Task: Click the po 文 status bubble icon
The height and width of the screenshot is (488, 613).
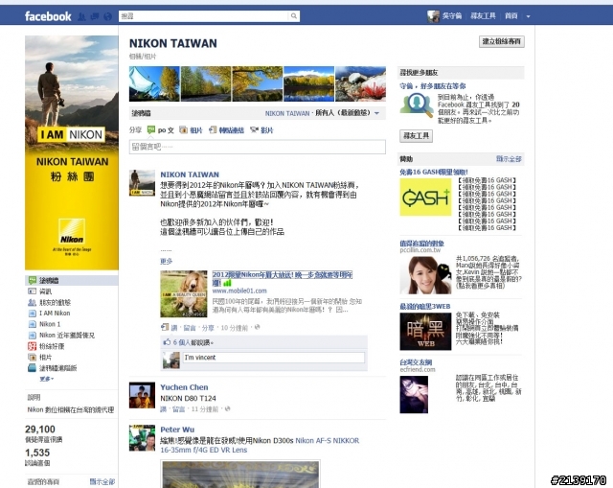Action: pyautogui.click(x=151, y=130)
